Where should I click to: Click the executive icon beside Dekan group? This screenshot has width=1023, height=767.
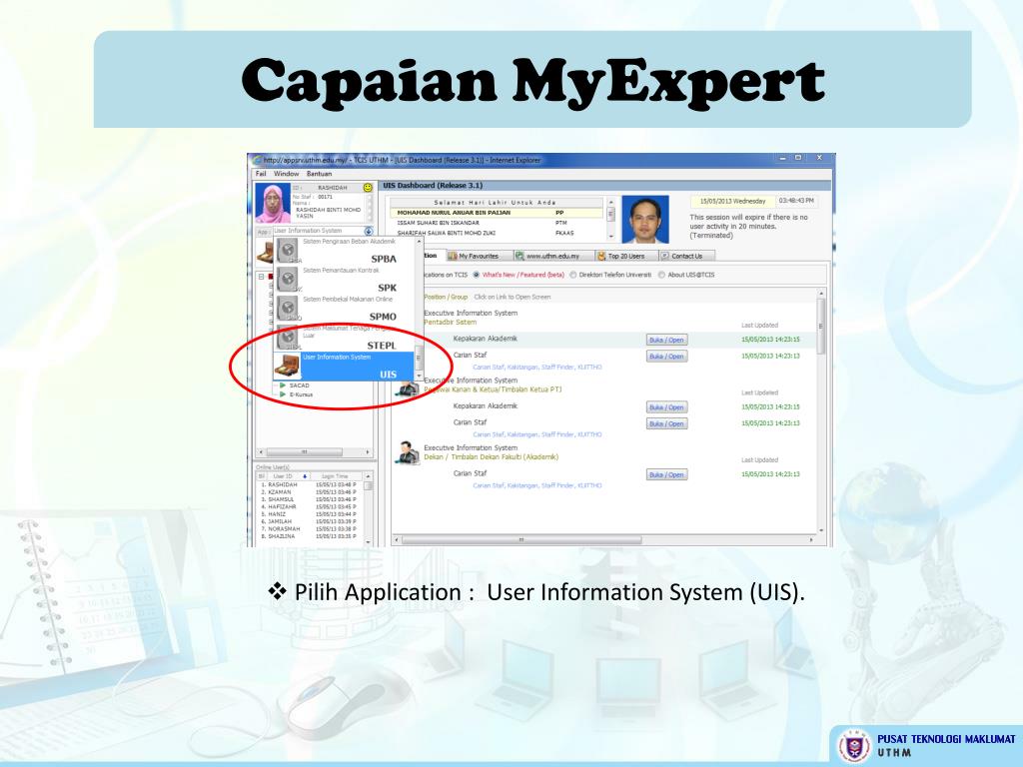tap(408, 452)
